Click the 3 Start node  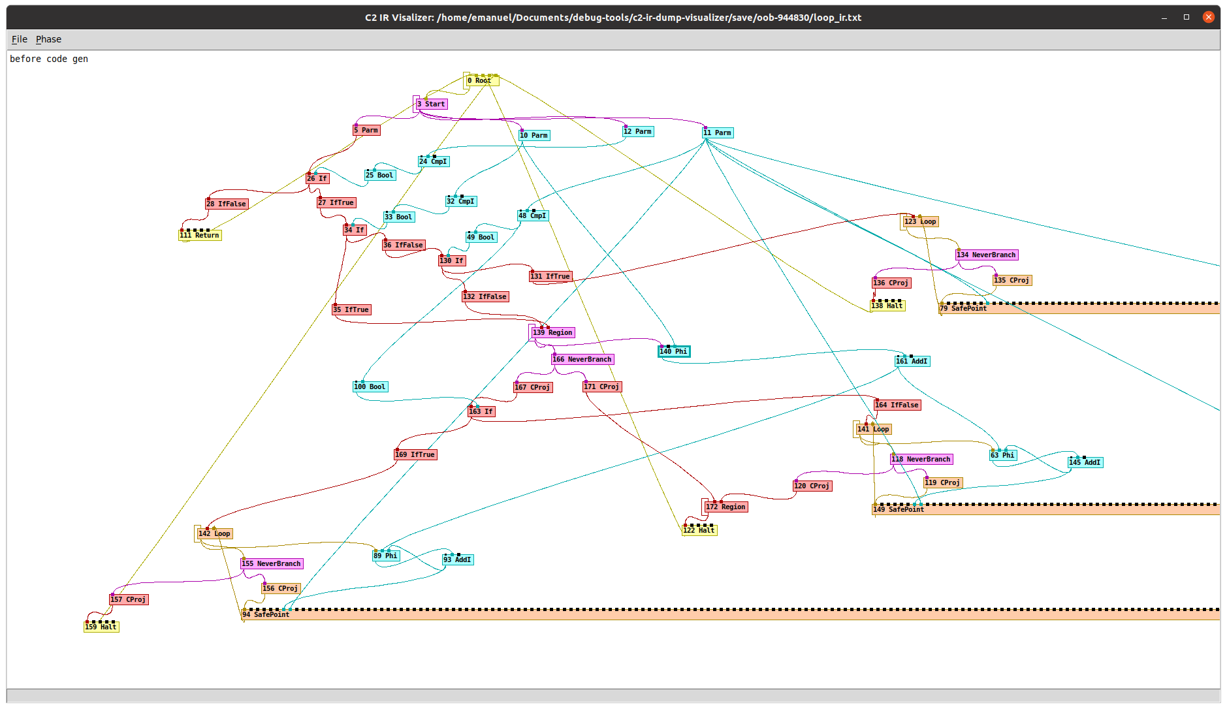click(x=432, y=104)
